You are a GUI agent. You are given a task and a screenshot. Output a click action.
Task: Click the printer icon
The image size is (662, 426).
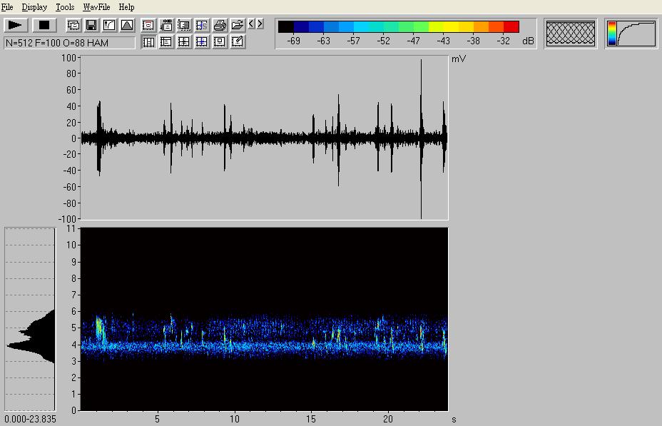pos(220,25)
